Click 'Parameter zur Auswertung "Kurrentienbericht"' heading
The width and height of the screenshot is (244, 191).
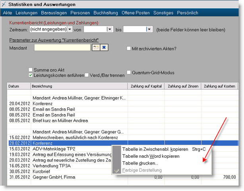point(54,40)
